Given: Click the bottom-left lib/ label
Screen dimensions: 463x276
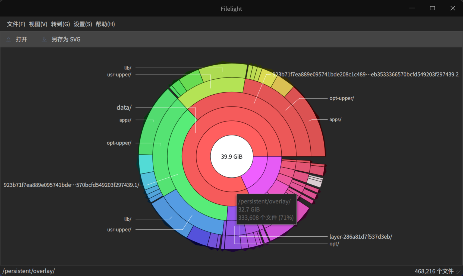Looking at the screenshot, I should point(128,219).
